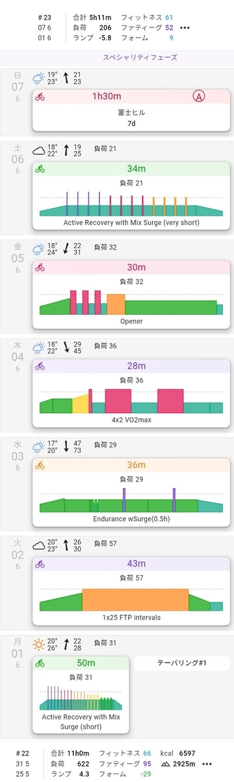This screenshot has height=782, width=234.
Task: Click the sunny weather icon for Monday 01
Action: click(x=39, y=645)
